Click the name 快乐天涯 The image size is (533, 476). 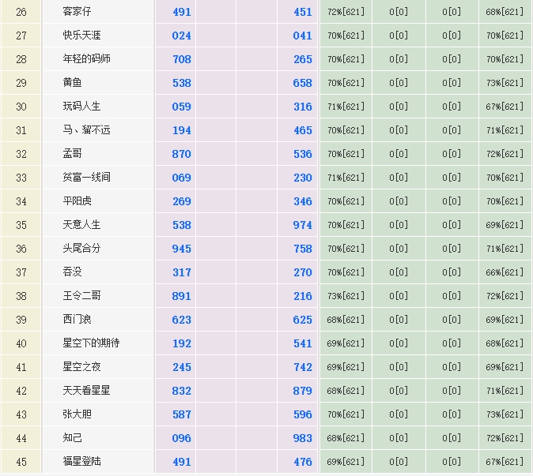81,36
